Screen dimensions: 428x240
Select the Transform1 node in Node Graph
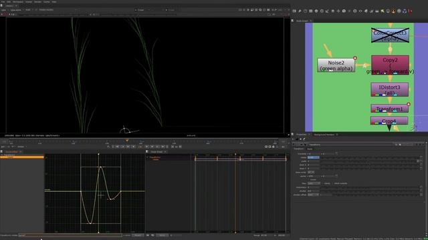point(389,109)
